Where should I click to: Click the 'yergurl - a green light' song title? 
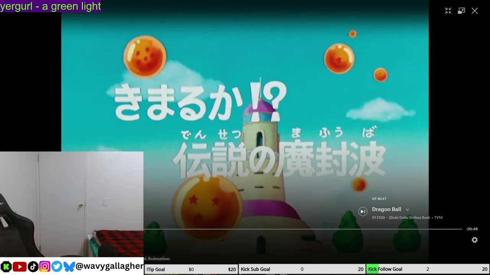coord(51,6)
